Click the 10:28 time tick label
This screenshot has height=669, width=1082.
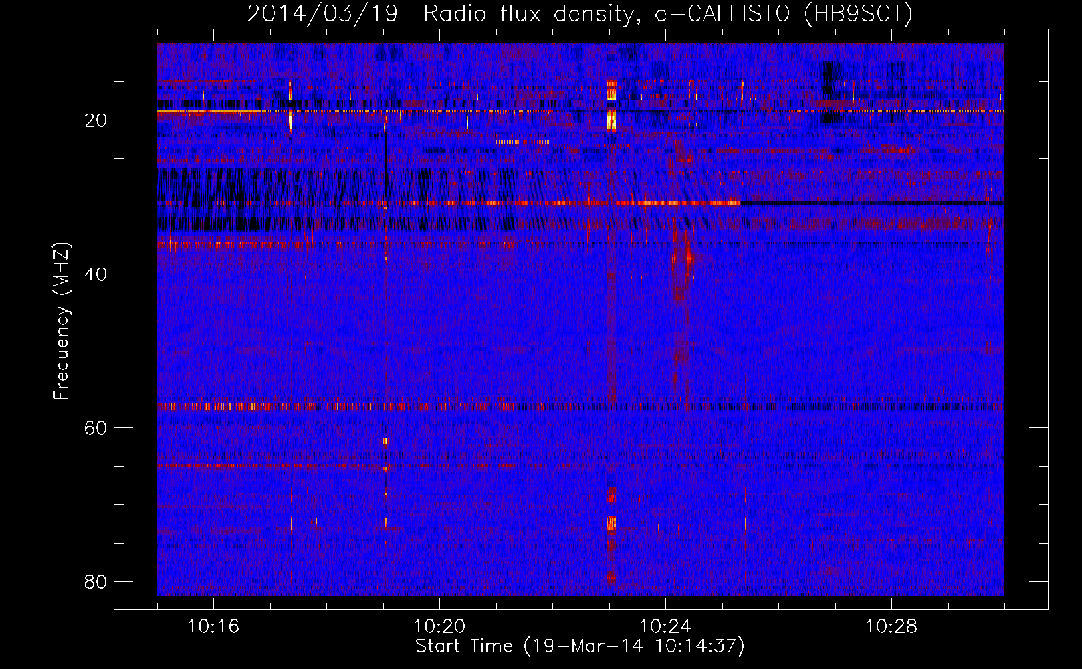891,627
